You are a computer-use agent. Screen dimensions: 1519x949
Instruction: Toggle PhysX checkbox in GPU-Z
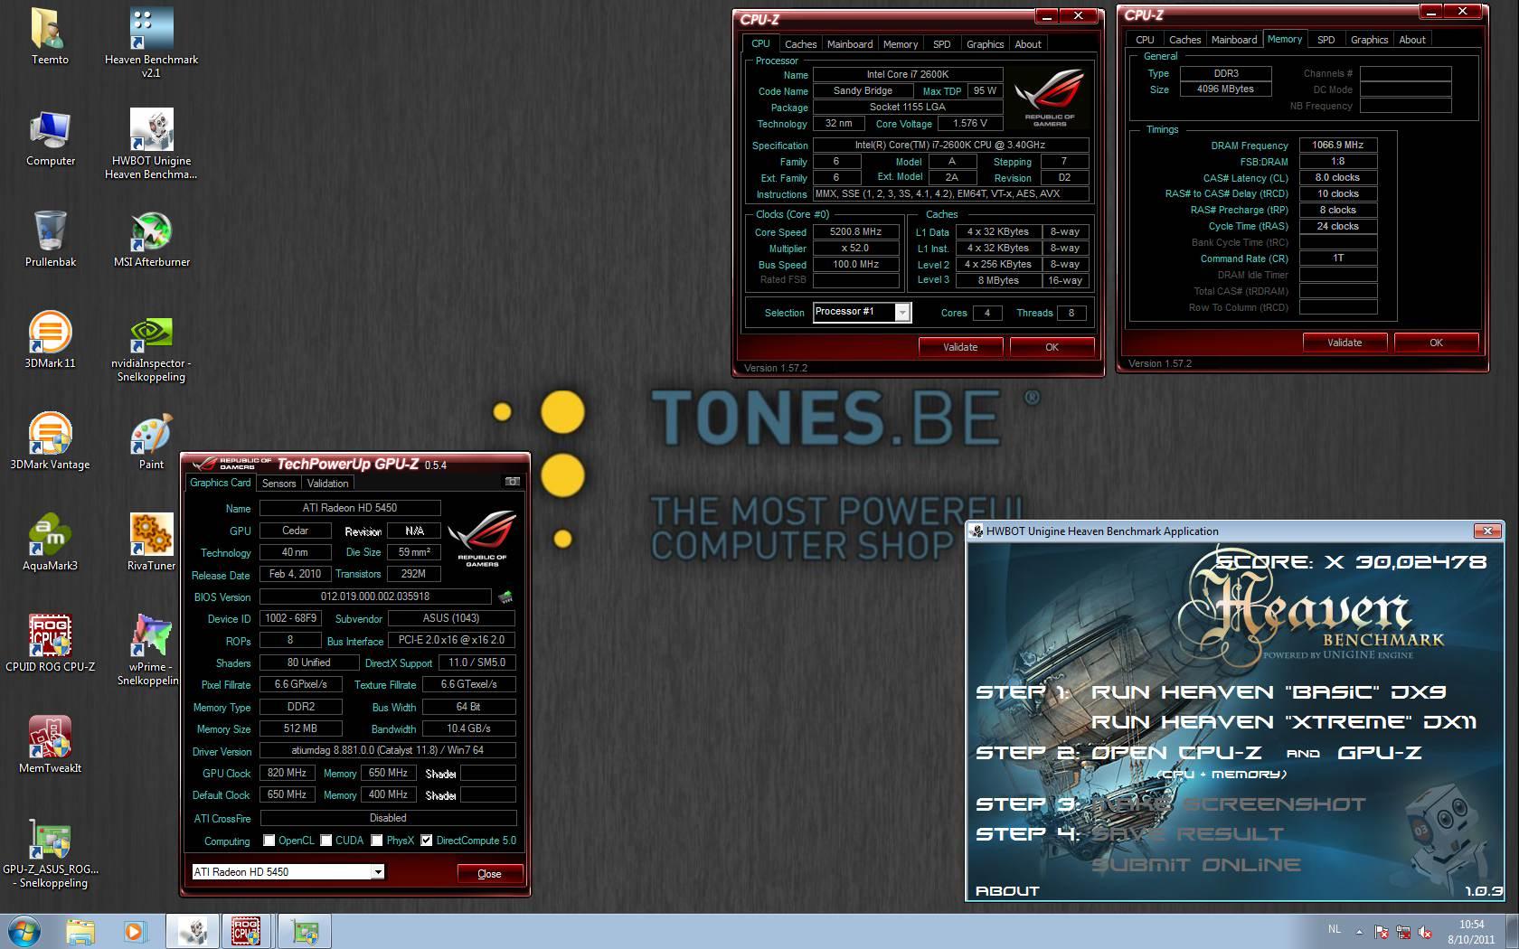[377, 841]
